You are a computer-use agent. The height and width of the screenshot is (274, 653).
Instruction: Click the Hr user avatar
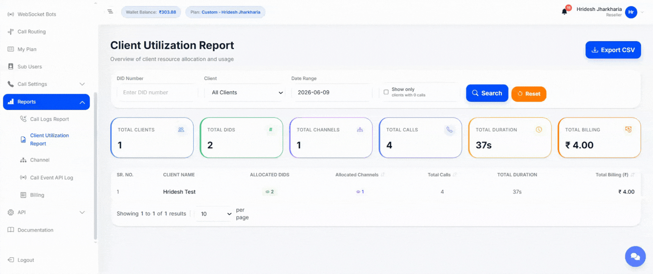click(631, 12)
